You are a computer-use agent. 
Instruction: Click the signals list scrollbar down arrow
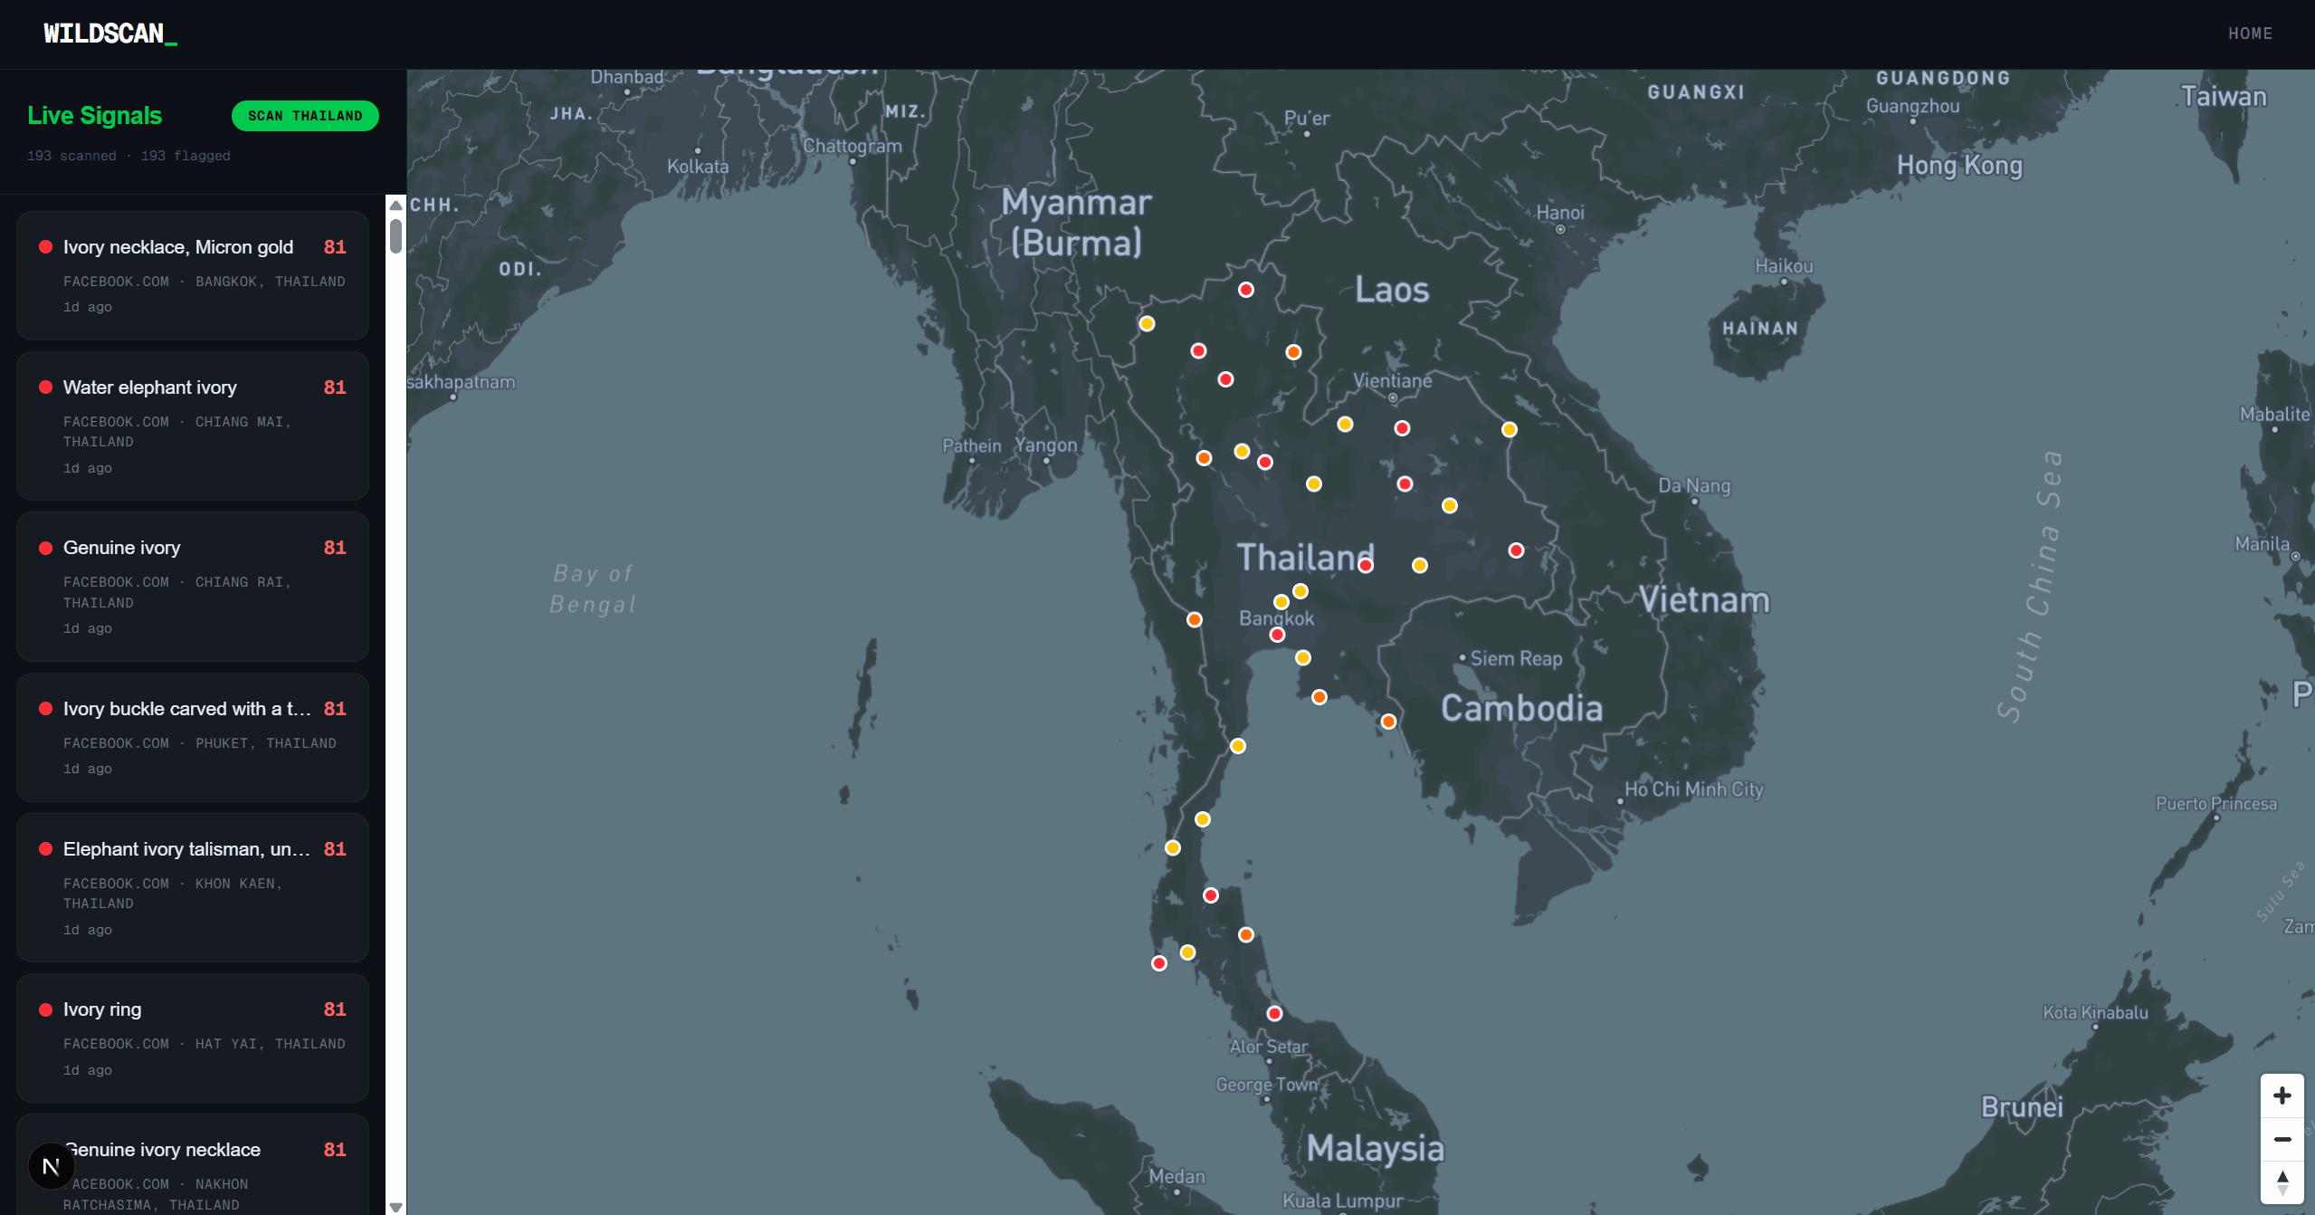point(395,1207)
